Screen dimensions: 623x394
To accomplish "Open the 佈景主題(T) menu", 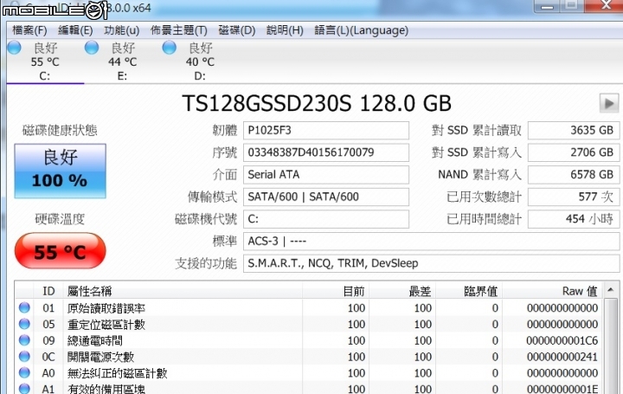I will click(x=179, y=30).
